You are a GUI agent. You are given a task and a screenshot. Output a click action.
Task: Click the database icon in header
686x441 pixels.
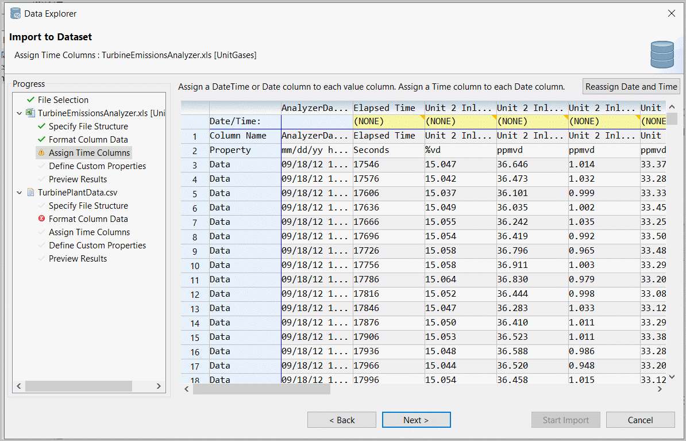(662, 55)
